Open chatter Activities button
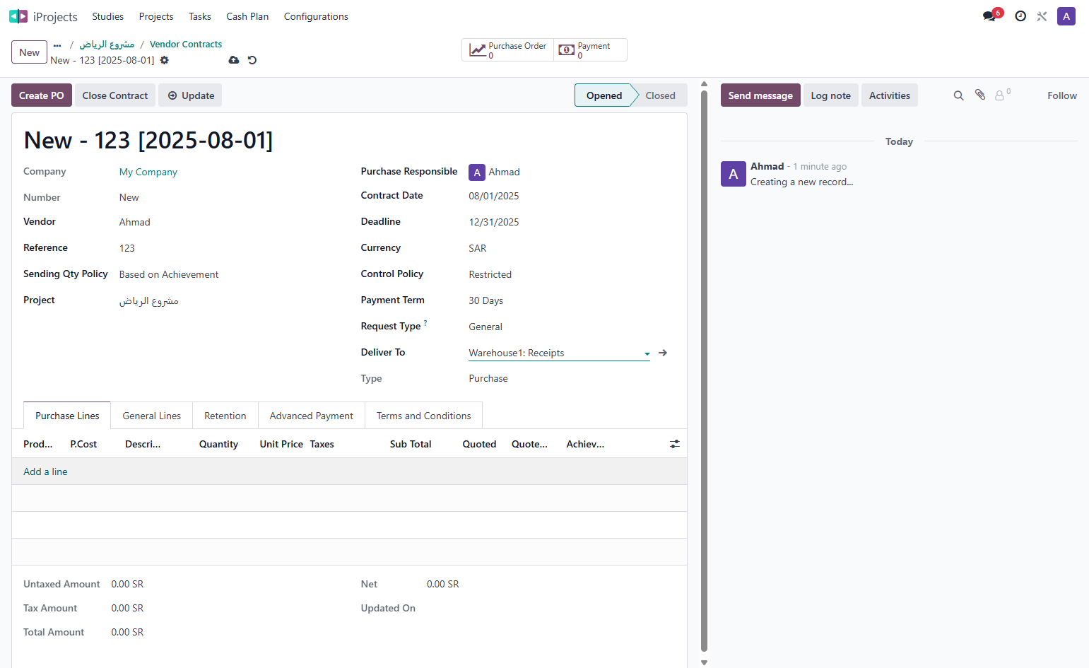 click(x=890, y=95)
